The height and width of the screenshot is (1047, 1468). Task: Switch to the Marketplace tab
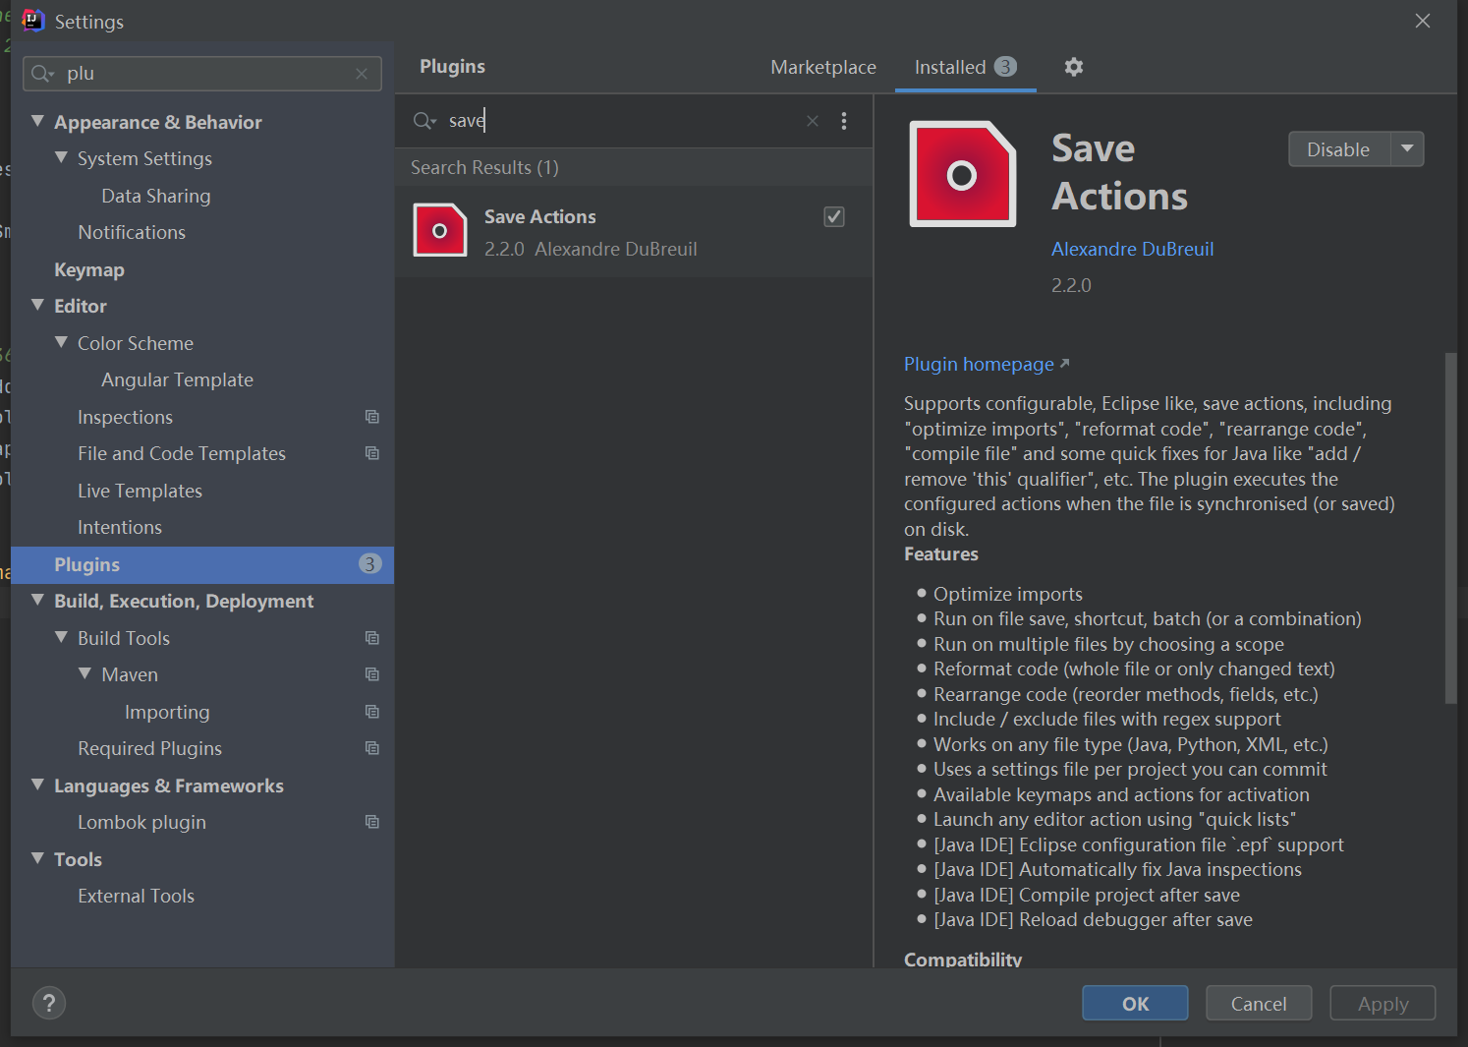coord(823,67)
